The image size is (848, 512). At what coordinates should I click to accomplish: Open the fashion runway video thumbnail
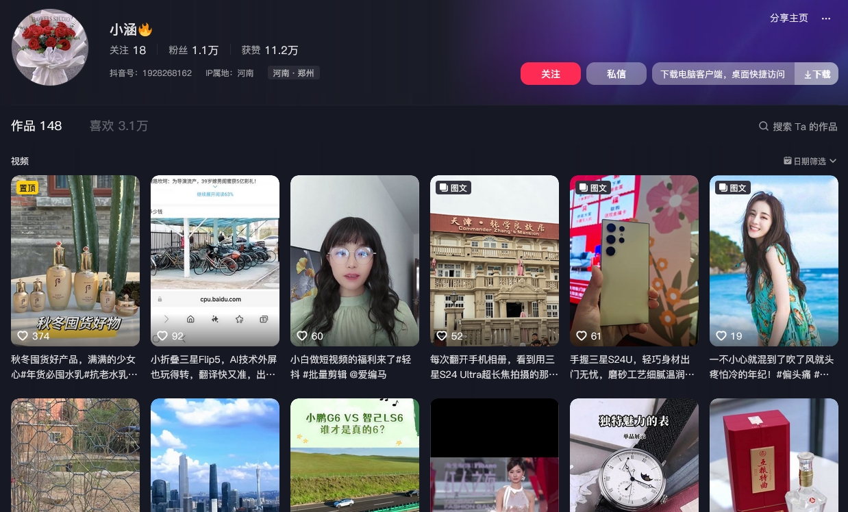(x=495, y=455)
